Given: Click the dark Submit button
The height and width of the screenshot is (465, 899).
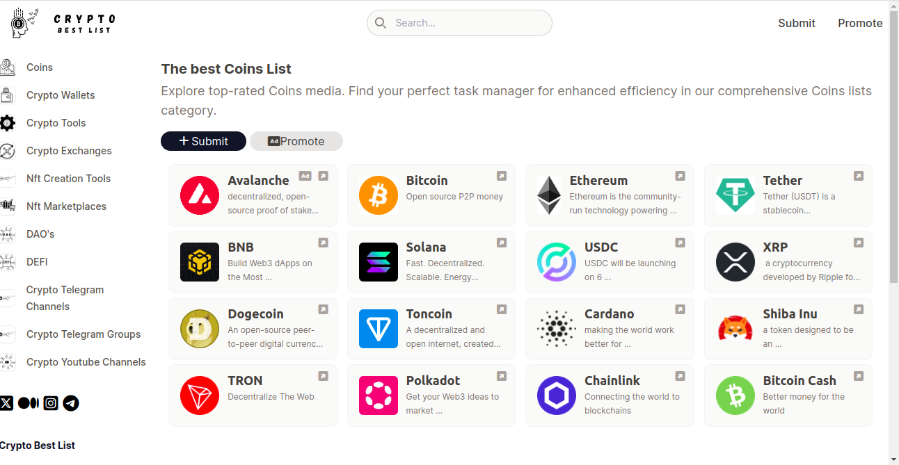Looking at the screenshot, I should tap(203, 141).
